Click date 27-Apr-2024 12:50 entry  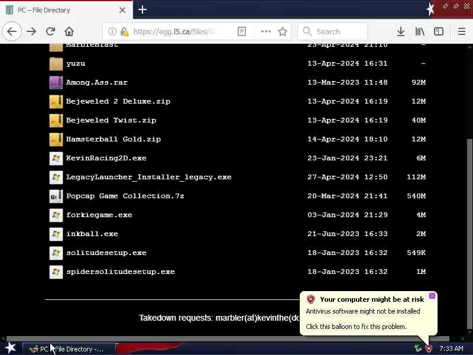point(348,177)
